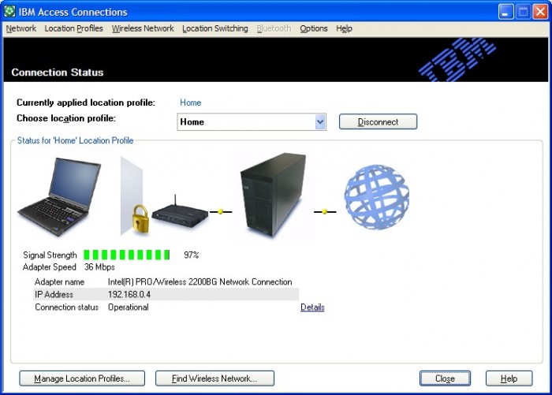Select the IP Address 192.168.0.4 value
Viewport: 552px width, 395px height.
pos(129,294)
